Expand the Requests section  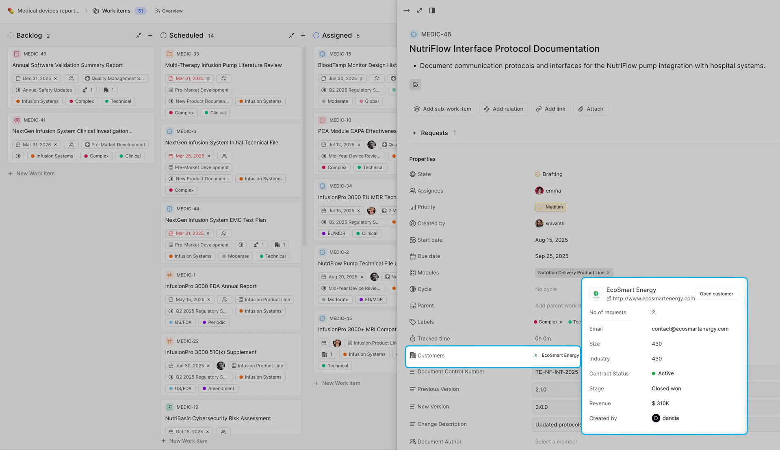tap(414, 133)
